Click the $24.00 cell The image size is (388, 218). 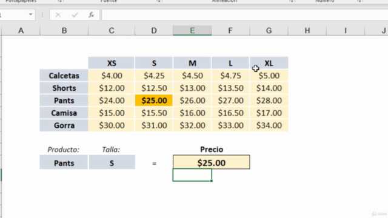click(112, 101)
